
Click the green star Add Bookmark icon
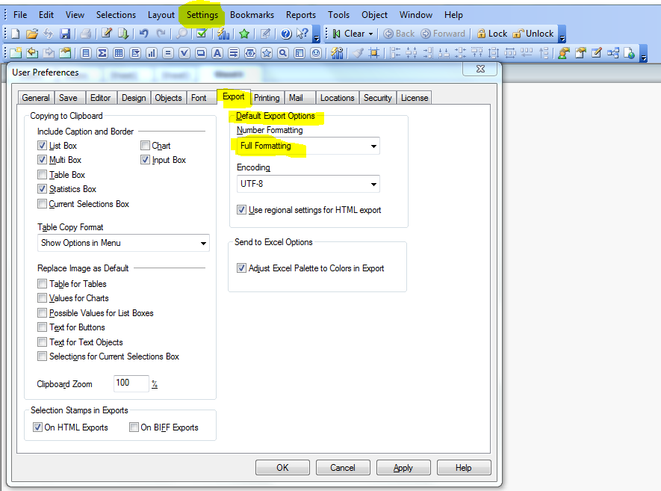244,34
